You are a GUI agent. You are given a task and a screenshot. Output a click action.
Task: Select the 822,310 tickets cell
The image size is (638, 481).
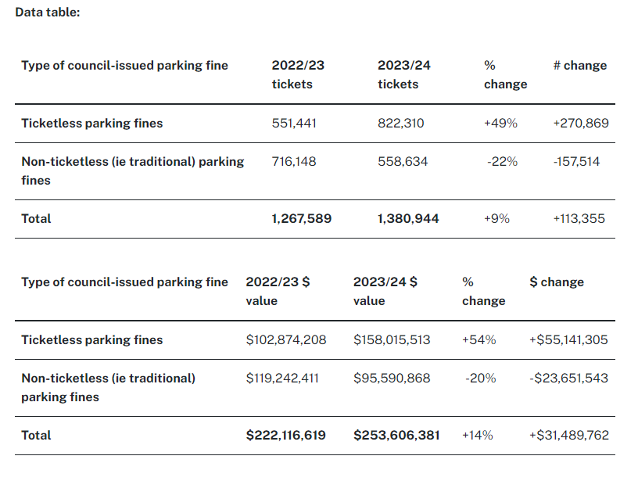pyautogui.click(x=400, y=124)
